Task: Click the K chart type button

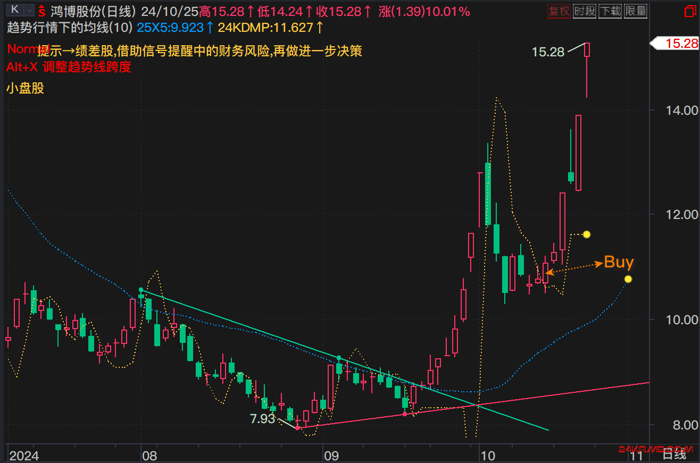Action: (x=15, y=10)
